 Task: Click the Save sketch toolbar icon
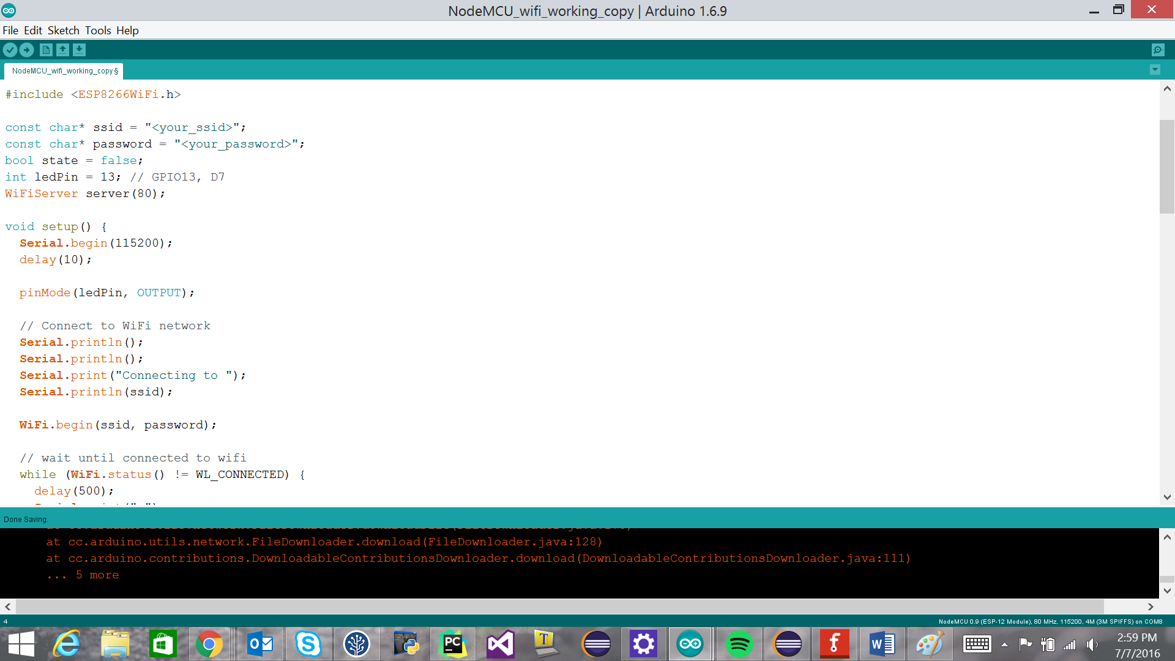click(79, 50)
